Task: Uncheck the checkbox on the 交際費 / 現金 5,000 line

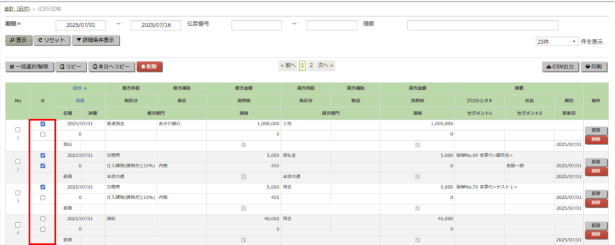Action: click(43, 187)
